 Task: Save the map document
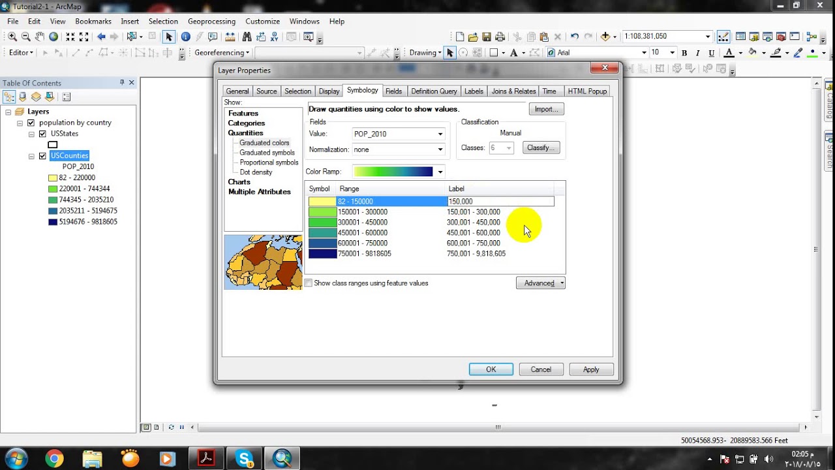pyautogui.click(x=487, y=37)
